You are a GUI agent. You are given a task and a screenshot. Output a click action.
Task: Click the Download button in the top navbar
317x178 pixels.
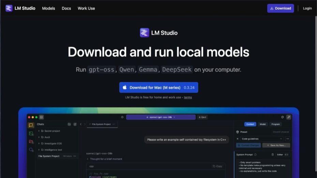(281, 8)
